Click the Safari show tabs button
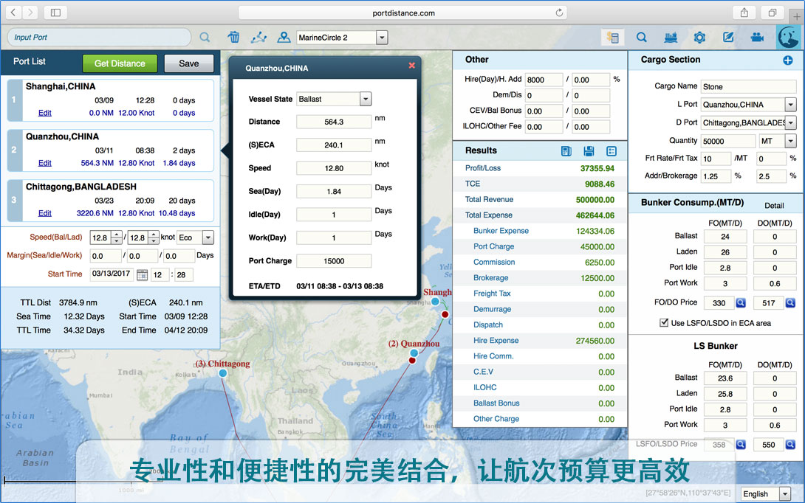This screenshot has width=805, height=503. [773, 13]
